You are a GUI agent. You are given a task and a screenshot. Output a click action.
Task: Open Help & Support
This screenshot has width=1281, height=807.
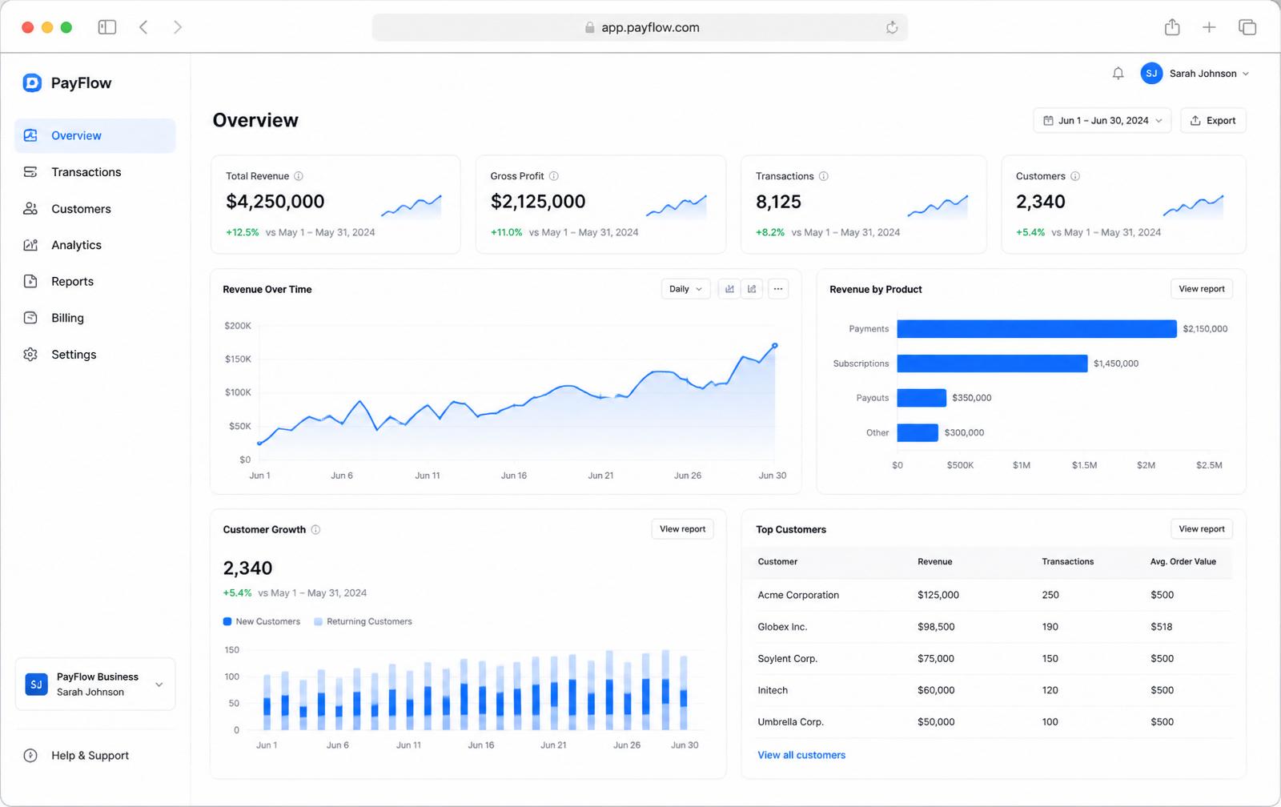point(77,756)
